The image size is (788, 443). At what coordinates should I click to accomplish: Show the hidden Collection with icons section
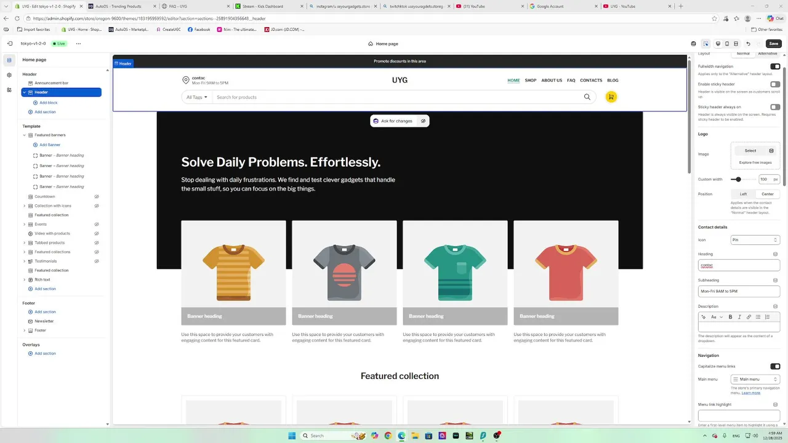[97, 206]
